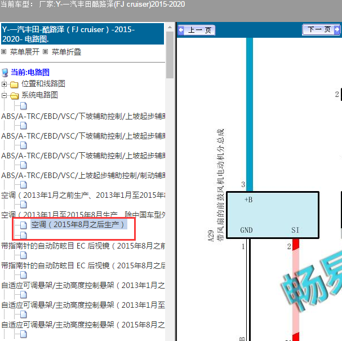Open the 位置和线路图 folder
342x341 pixels.
pyautogui.click(x=43, y=83)
